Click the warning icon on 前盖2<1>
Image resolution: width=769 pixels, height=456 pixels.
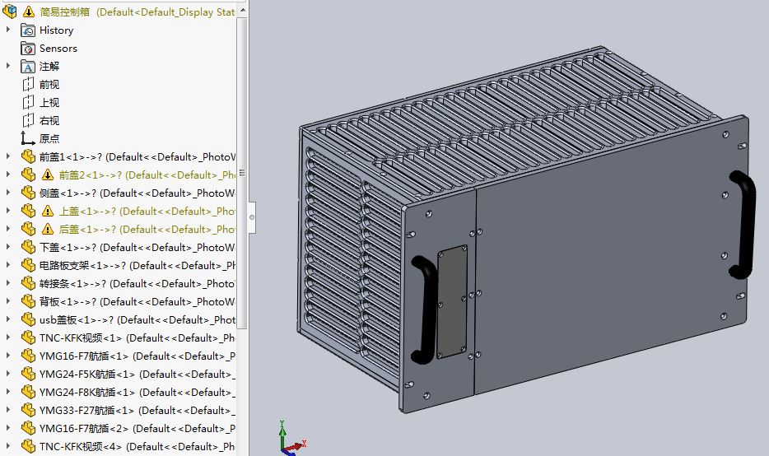click(48, 175)
